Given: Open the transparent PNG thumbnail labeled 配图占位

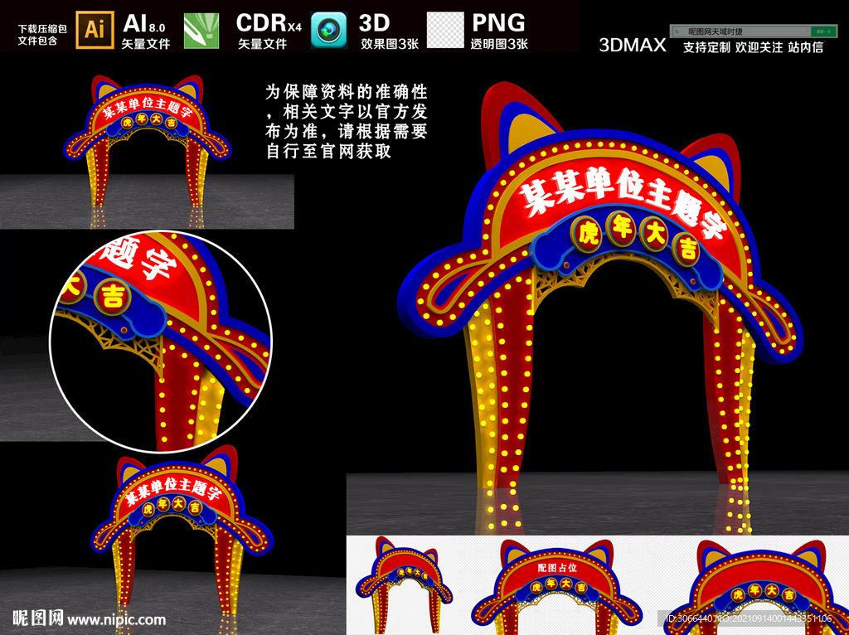Looking at the screenshot, I should pyautogui.click(x=558, y=586).
